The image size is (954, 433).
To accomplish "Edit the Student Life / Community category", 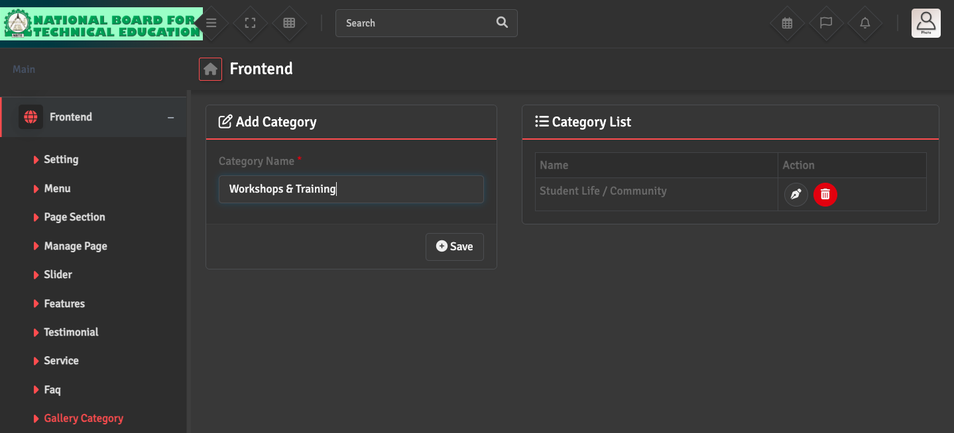I will [x=796, y=195].
